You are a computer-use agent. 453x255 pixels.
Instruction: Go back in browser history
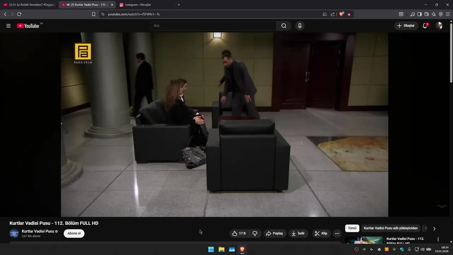[x=5, y=14]
